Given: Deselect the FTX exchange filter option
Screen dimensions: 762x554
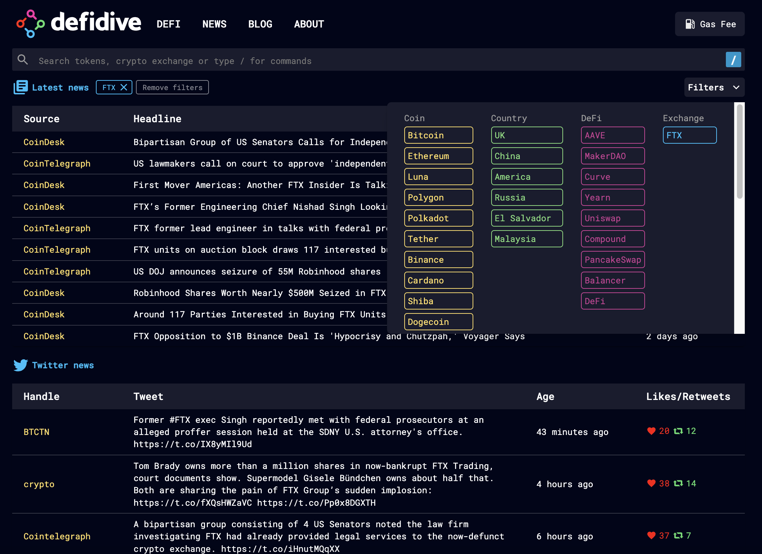Looking at the screenshot, I should coord(690,135).
